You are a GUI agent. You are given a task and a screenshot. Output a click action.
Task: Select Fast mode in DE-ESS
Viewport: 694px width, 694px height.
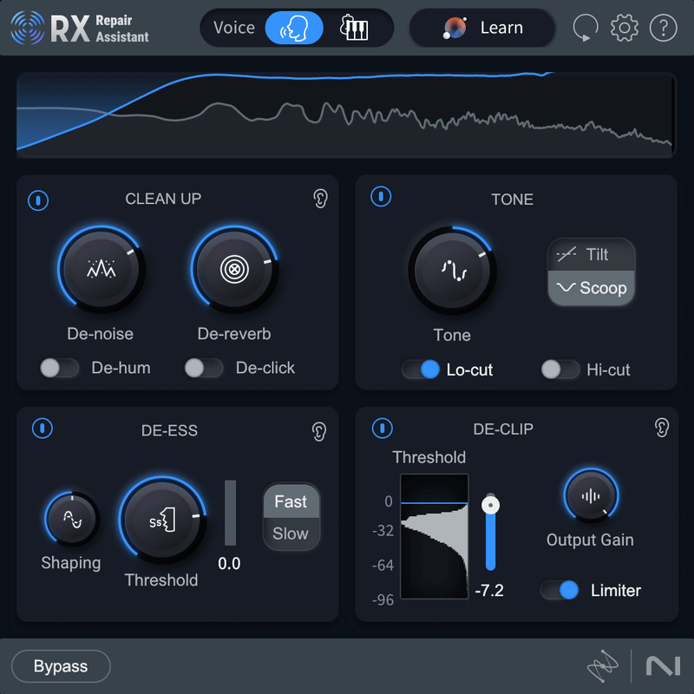[291, 501]
